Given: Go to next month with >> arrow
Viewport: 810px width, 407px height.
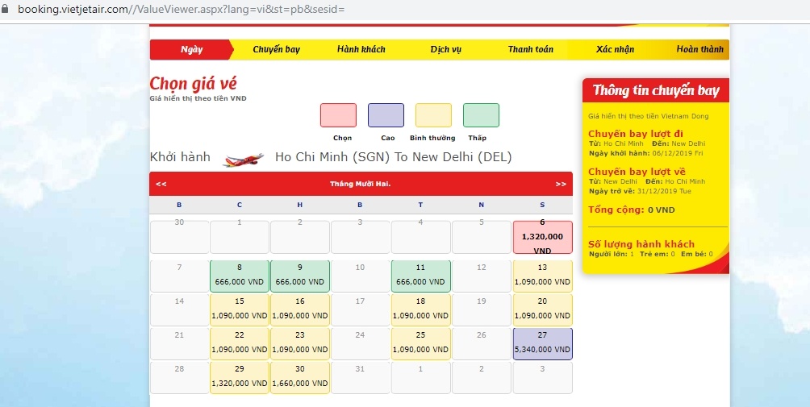Looking at the screenshot, I should click(x=561, y=184).
